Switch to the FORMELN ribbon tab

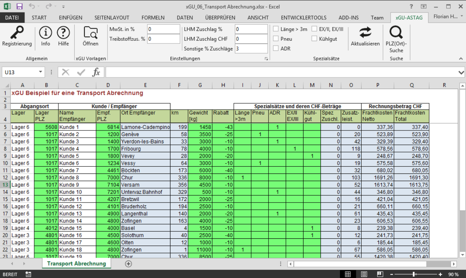[x=153, y=17]
